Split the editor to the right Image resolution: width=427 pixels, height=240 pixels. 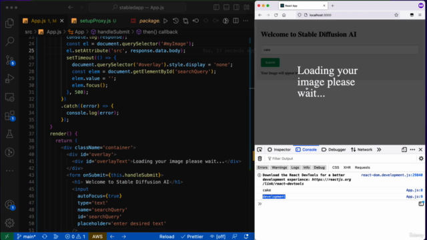(236, 21)
